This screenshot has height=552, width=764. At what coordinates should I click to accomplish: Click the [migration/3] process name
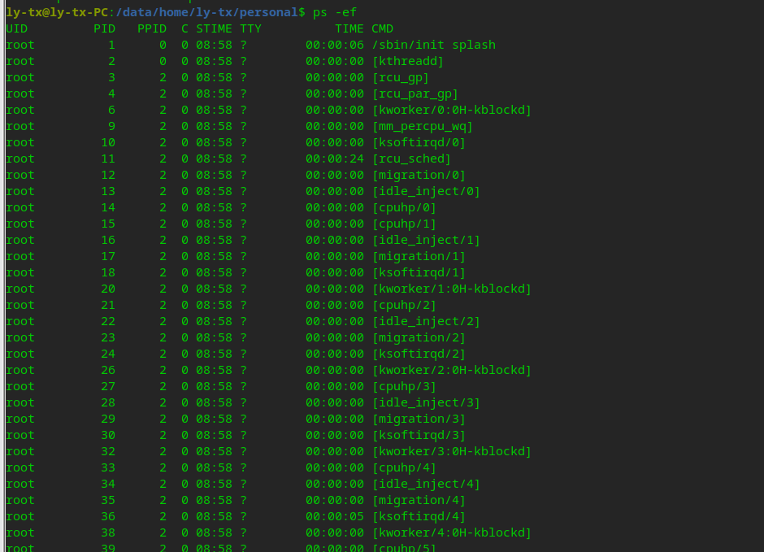point(419,419)
